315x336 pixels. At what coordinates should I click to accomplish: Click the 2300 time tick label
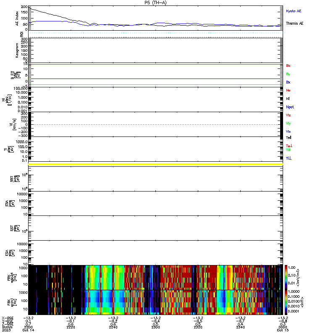pyautogui.click(x=155, y=327)
